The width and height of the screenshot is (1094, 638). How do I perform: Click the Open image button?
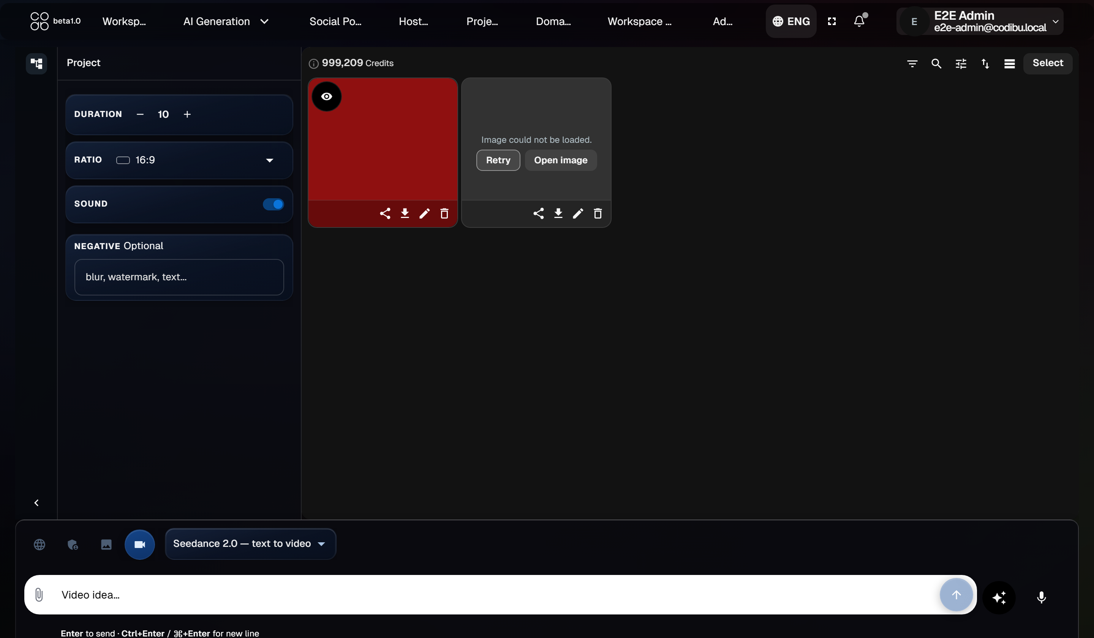click(560, 160)
